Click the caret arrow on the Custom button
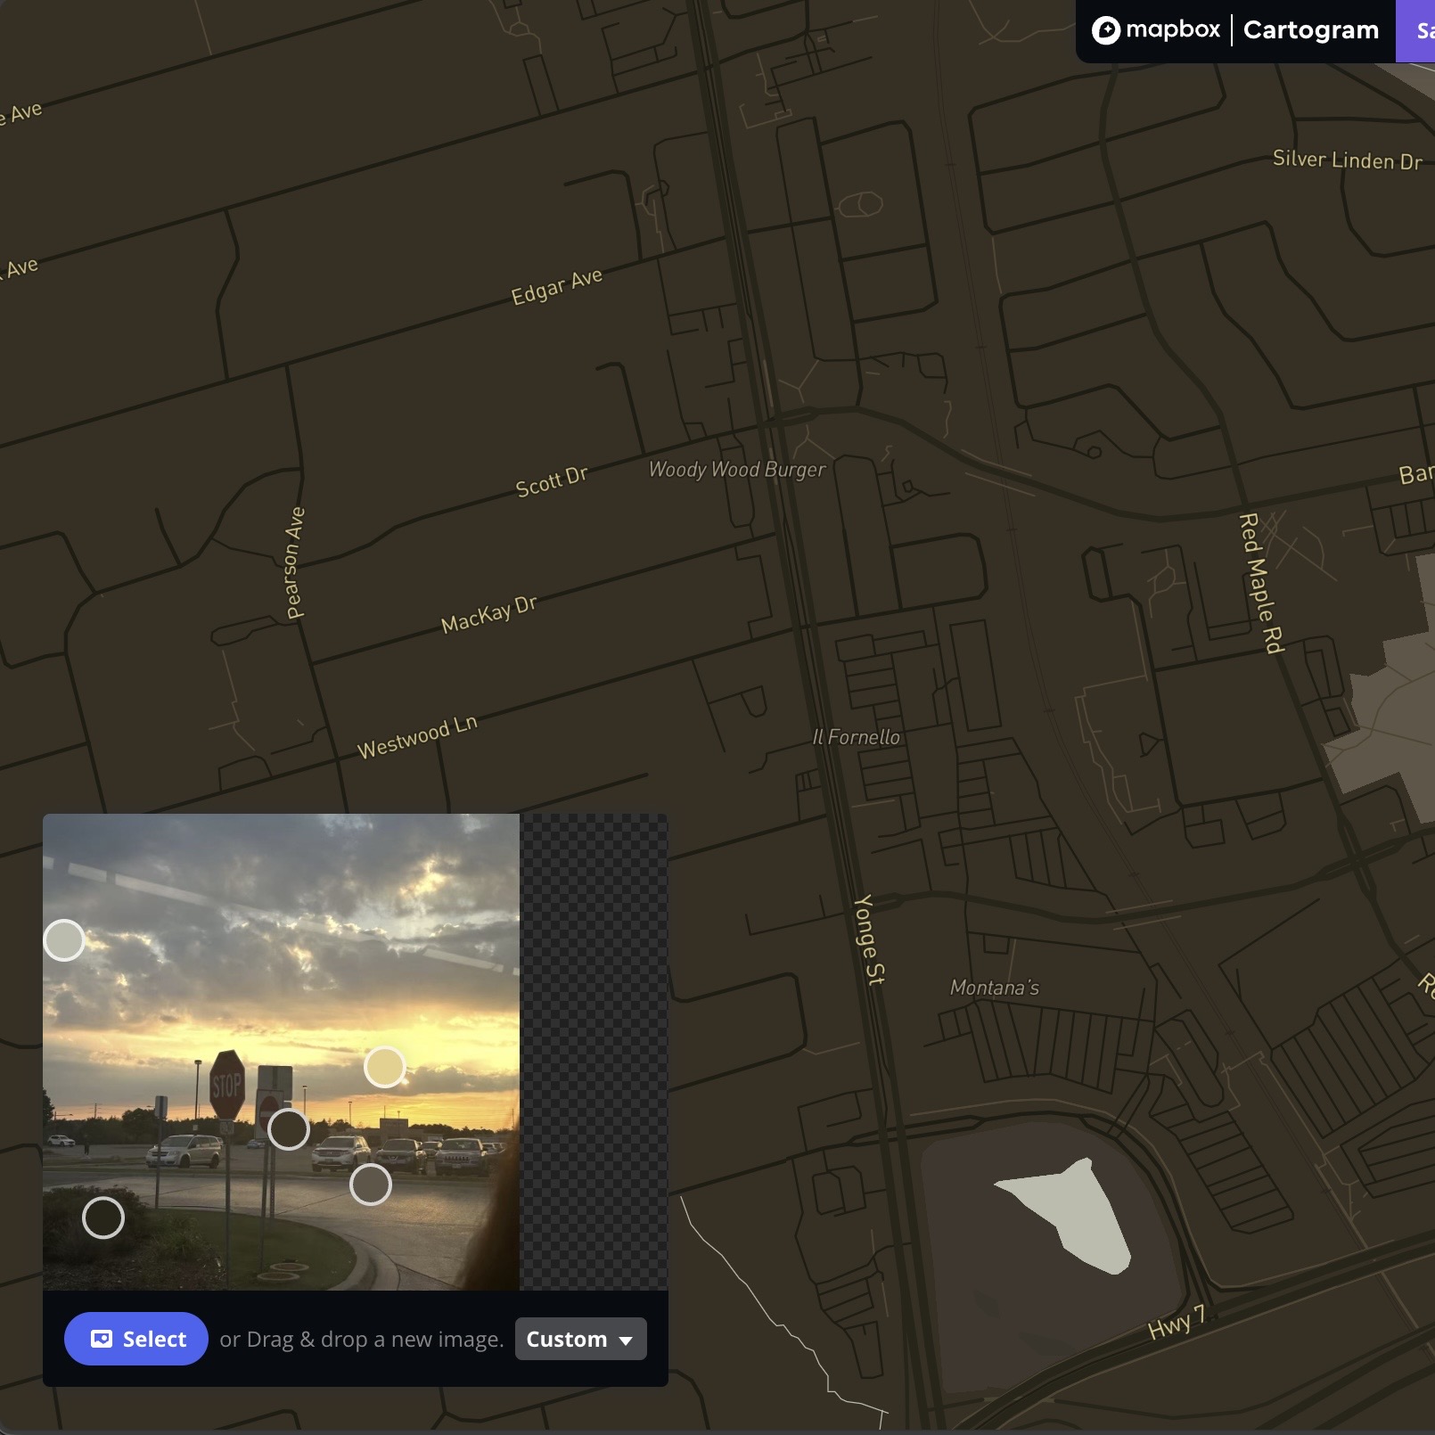Viewport: 1435px width, 1435px height. [627, 1340]
